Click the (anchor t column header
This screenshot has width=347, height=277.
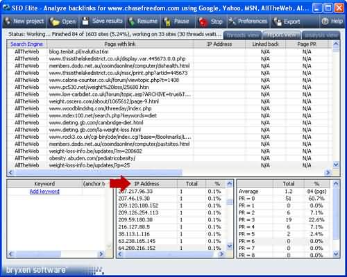click(94, 184)
